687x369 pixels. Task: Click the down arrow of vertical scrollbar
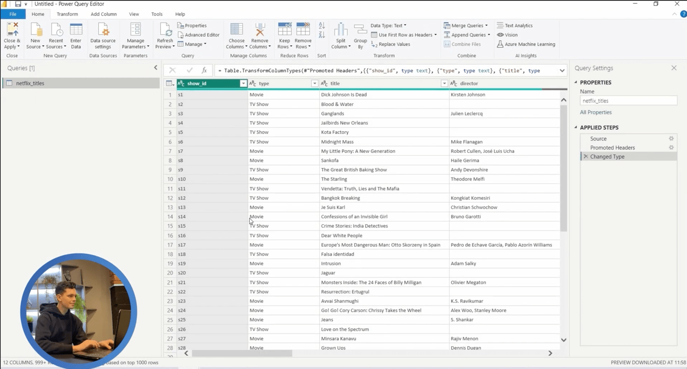point(564,340)
